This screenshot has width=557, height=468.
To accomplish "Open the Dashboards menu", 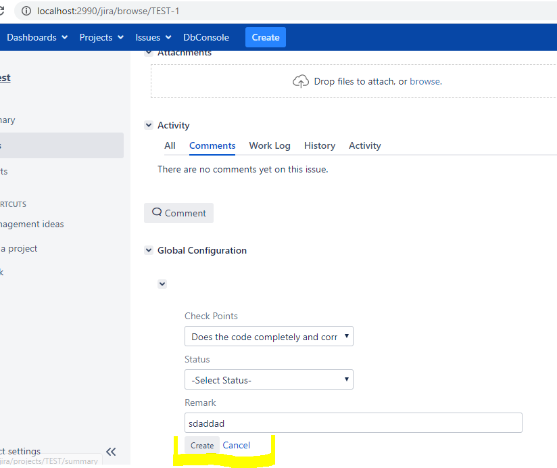I will point(37,37).
